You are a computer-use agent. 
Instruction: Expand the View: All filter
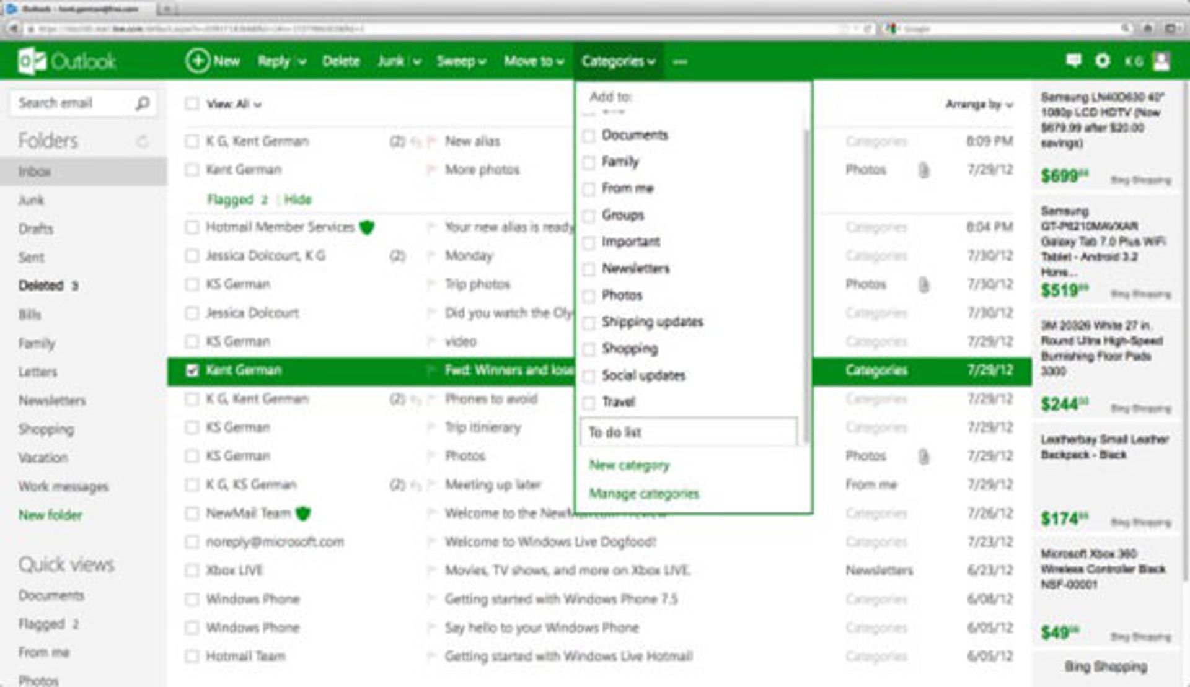coord(234,104)
